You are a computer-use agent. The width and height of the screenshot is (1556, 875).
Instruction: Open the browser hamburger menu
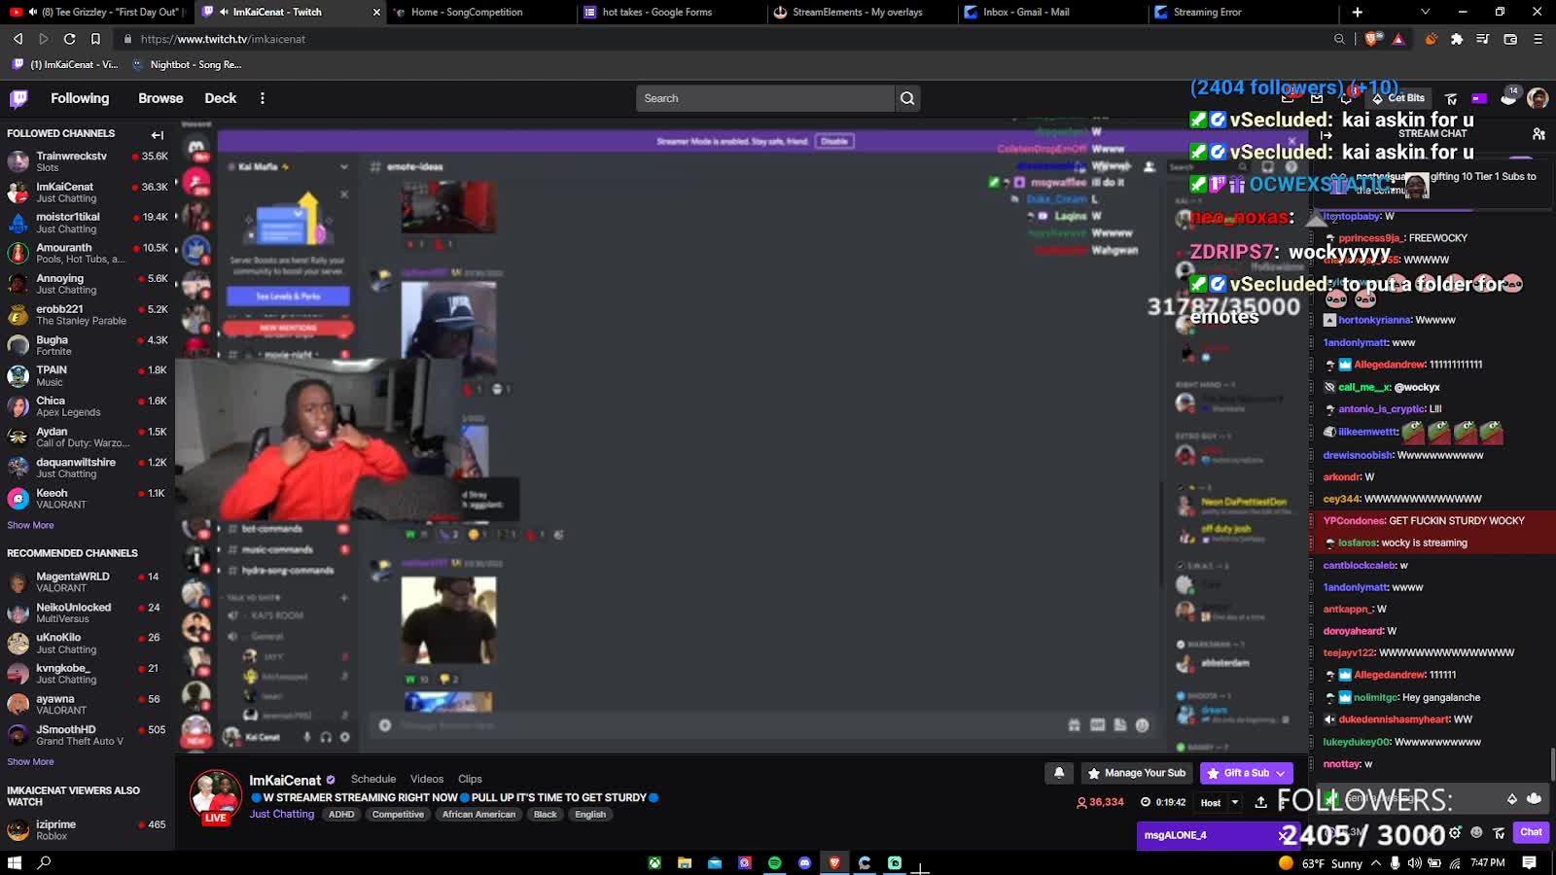tap(1538, 39)
